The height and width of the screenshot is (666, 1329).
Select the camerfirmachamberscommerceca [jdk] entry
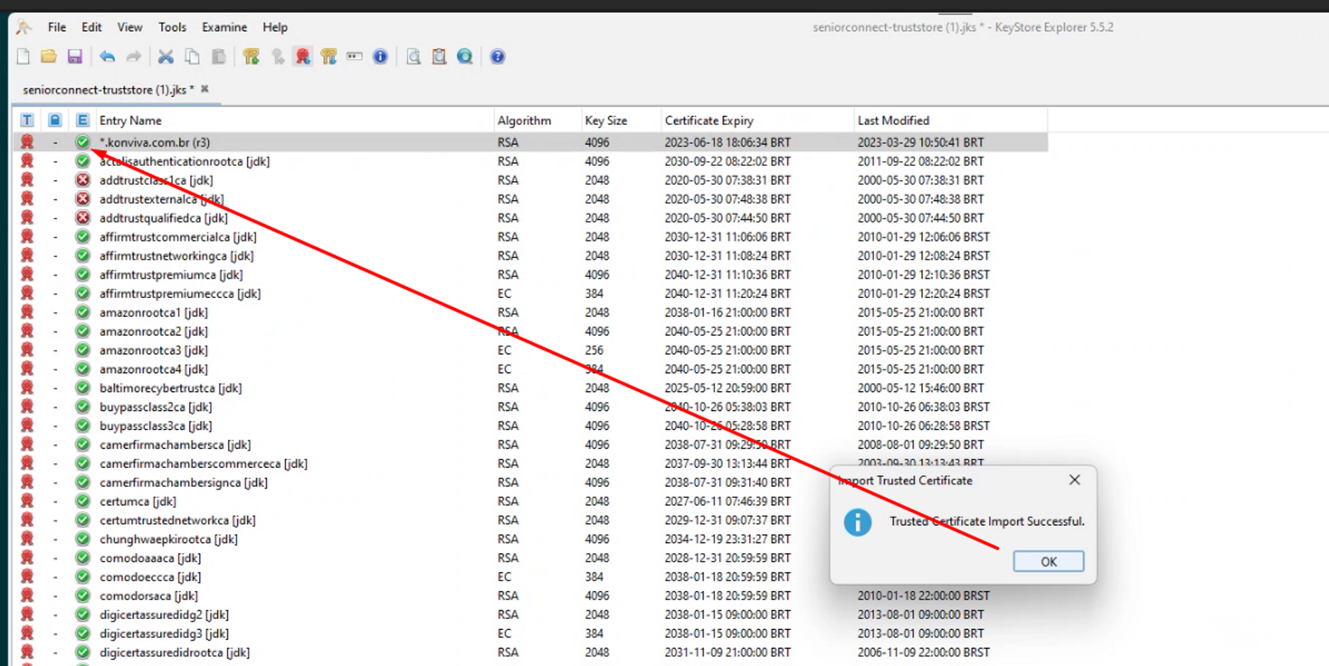(530, 463)
